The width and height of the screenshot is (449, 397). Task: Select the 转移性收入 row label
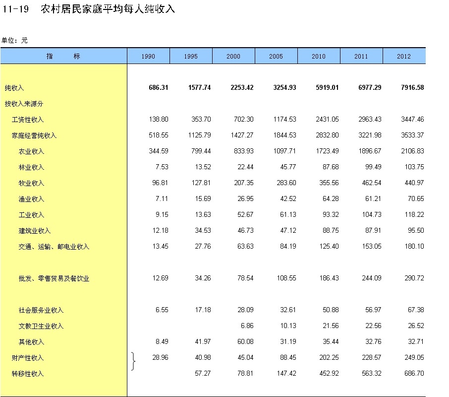pos(28,374)
